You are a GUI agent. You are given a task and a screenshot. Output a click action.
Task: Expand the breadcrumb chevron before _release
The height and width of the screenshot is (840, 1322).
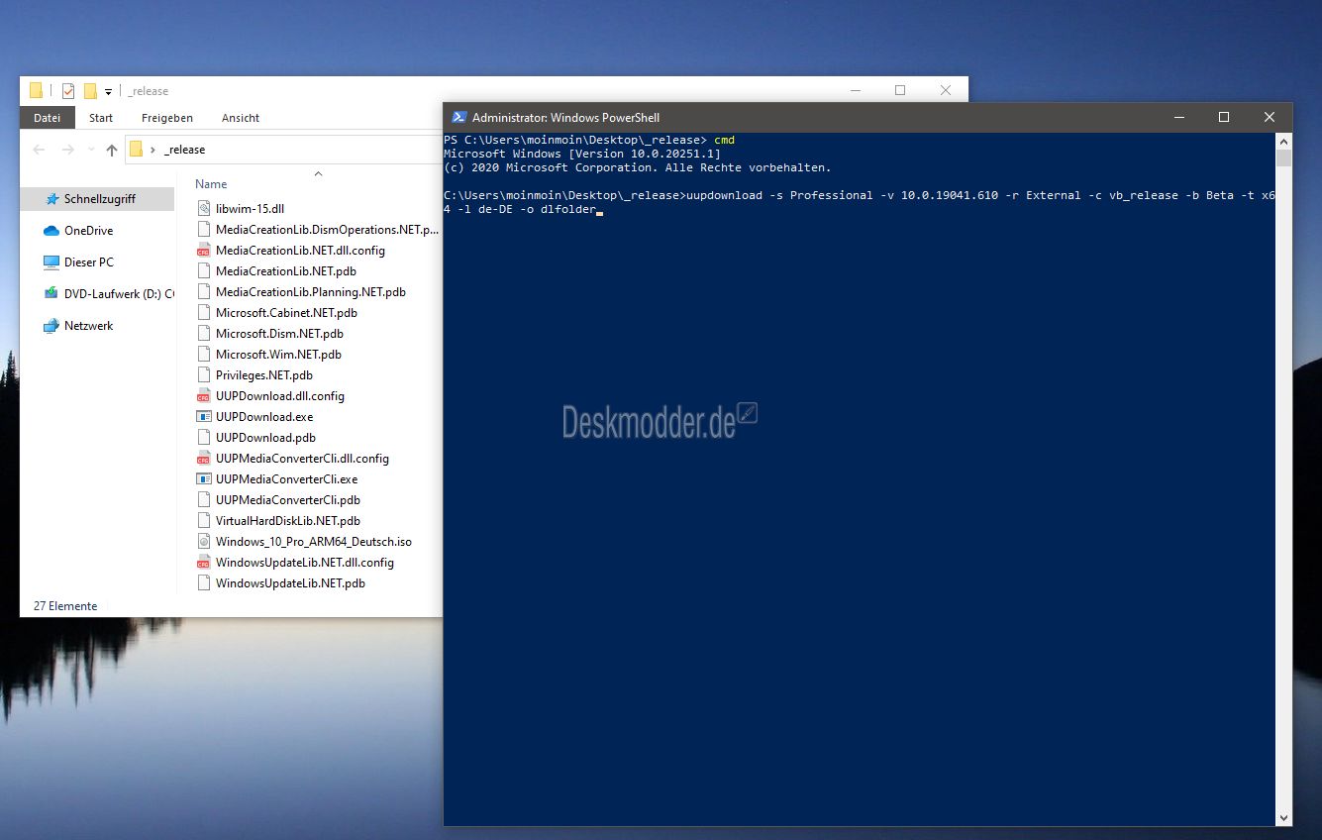tap(153, 150)
